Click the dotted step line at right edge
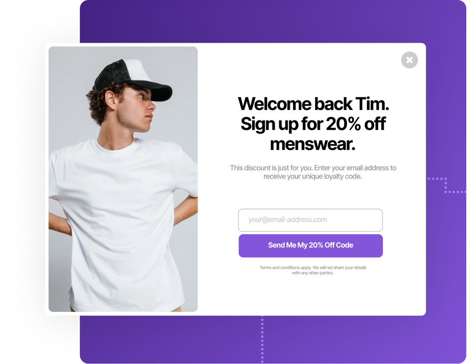 [x=447, y=185]
